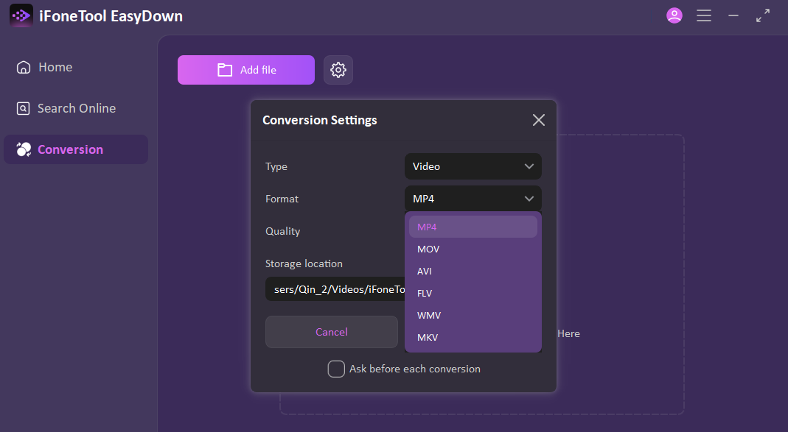Click the iFoneTool EasyDown app logo

pyautogui.click(x=21, y=15)
